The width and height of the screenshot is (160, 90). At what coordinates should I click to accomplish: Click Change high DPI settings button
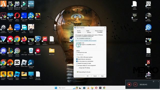click(x=84, y=68)
